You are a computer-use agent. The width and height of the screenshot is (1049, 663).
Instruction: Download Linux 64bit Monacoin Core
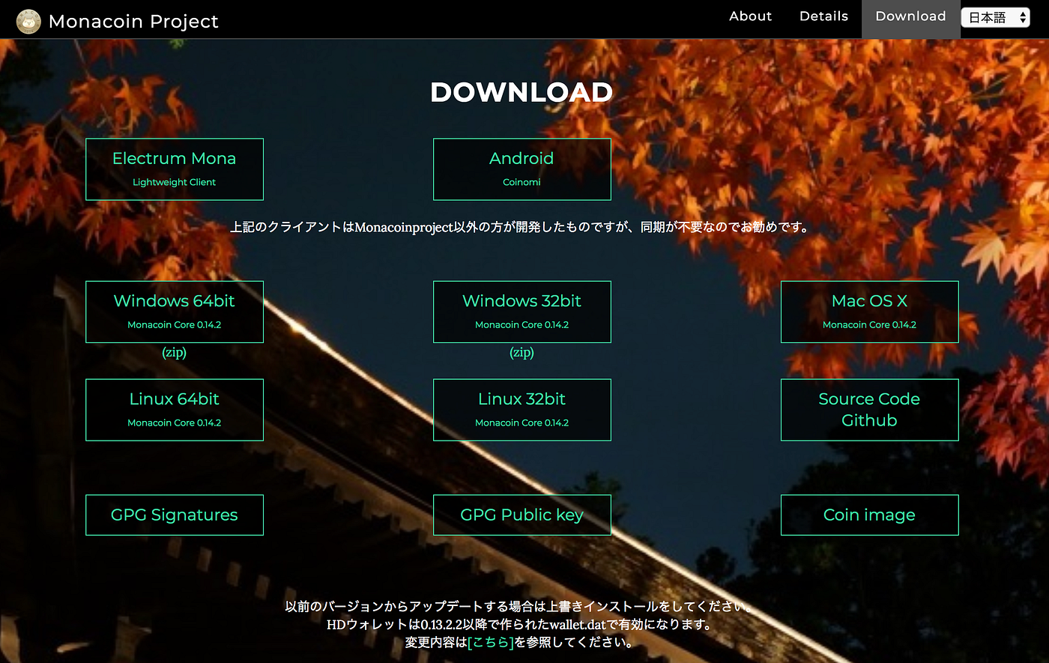[175, 410]
